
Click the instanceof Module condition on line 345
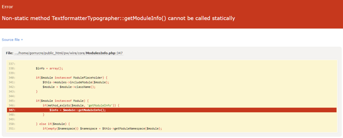pos(62,101)
